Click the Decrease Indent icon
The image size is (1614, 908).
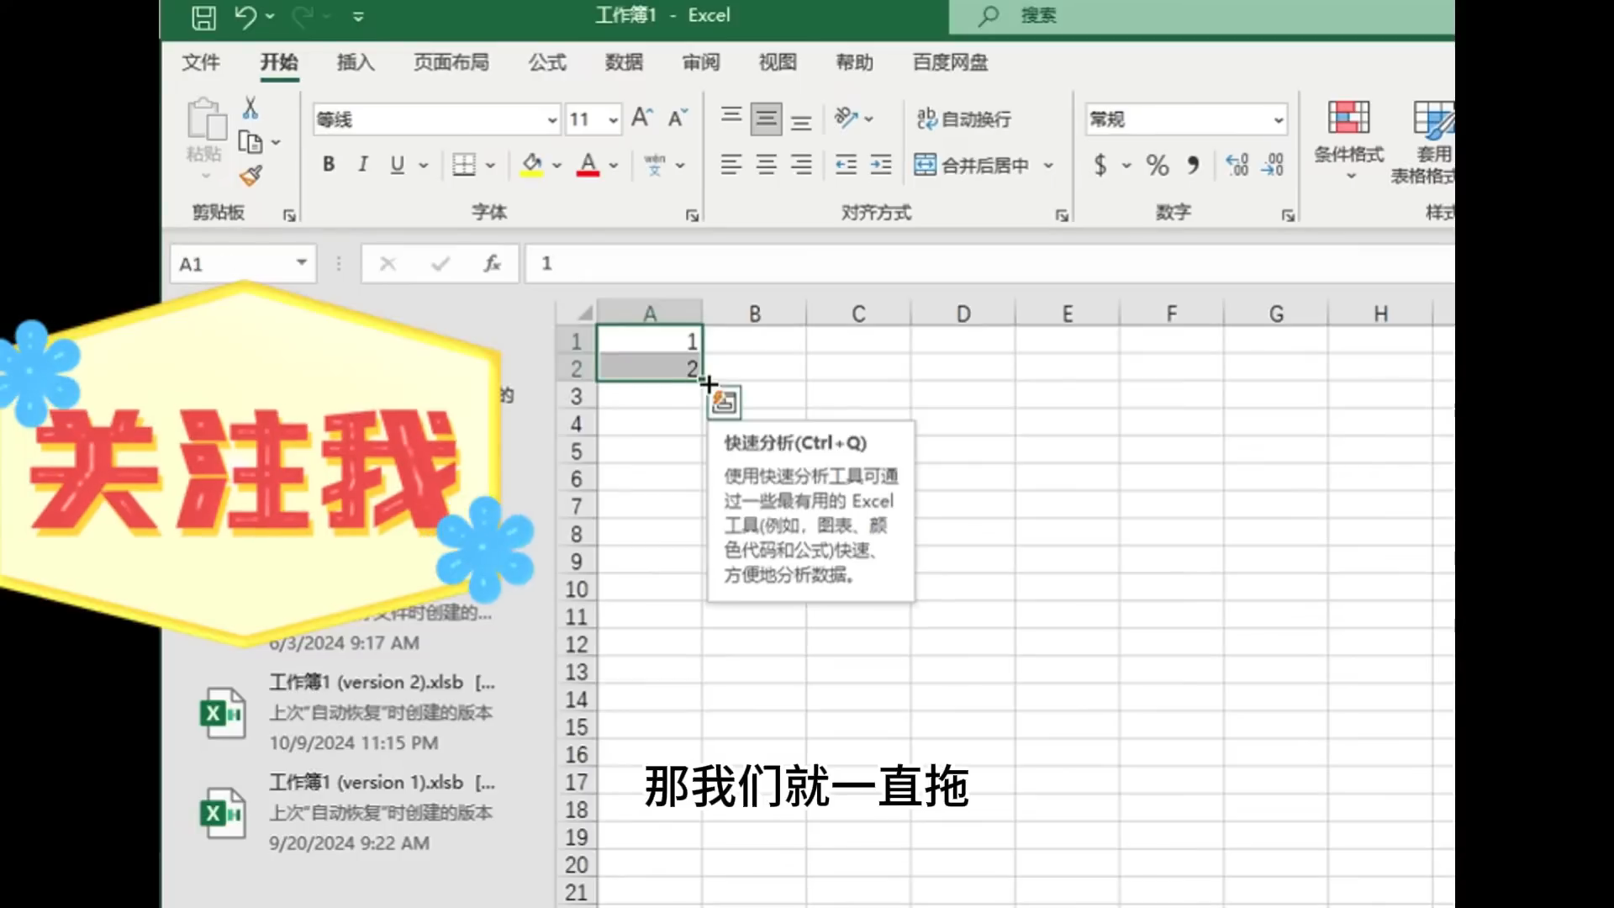(x=846, y=165)
